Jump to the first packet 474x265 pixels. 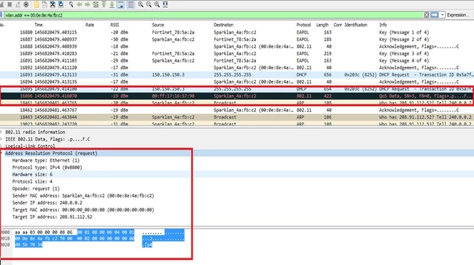click(x=104, y=4)
